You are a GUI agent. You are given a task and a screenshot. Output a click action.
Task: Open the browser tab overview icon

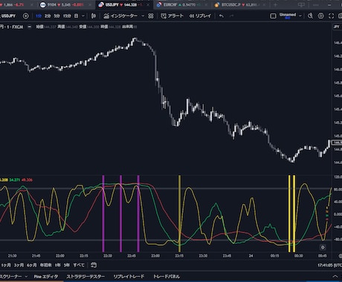(301, 4)
